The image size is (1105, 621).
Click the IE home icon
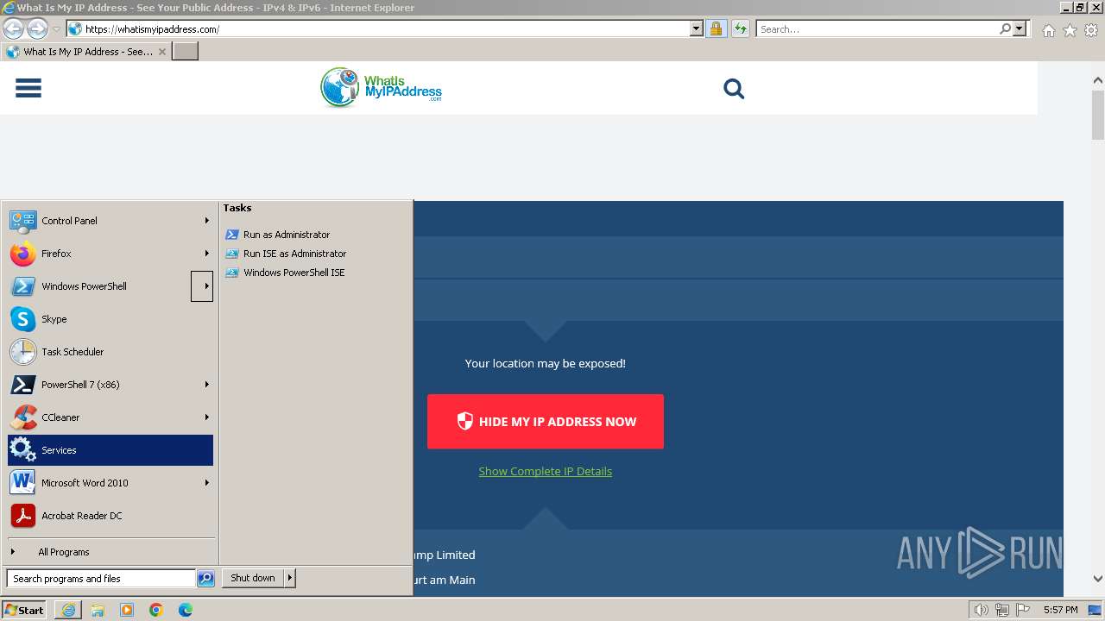pos(1048,30)
